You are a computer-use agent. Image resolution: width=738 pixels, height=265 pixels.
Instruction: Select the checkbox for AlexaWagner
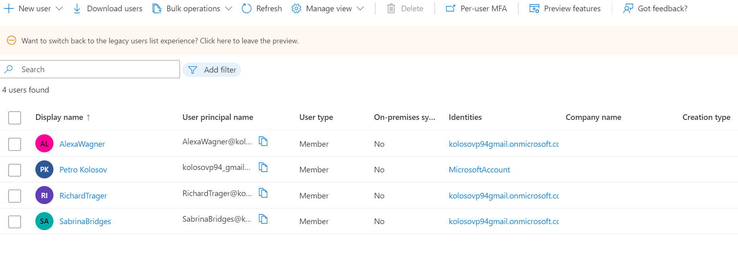coord(15,144)
